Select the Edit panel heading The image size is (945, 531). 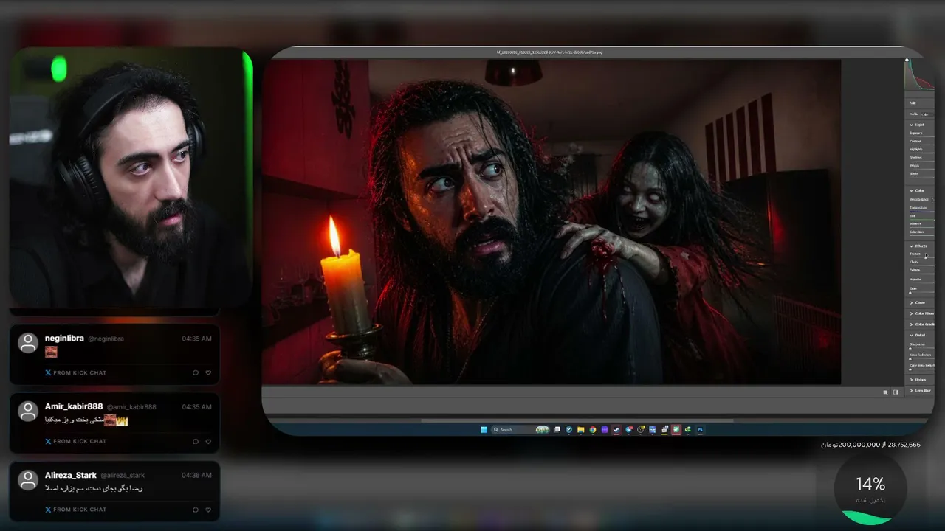tap(913, 103)
